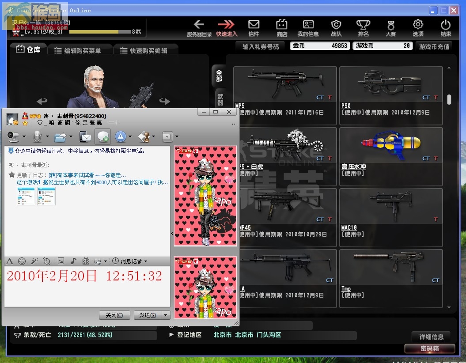Select the MAC10 weapon card
466x363 pixels.
tap(391, 217)
